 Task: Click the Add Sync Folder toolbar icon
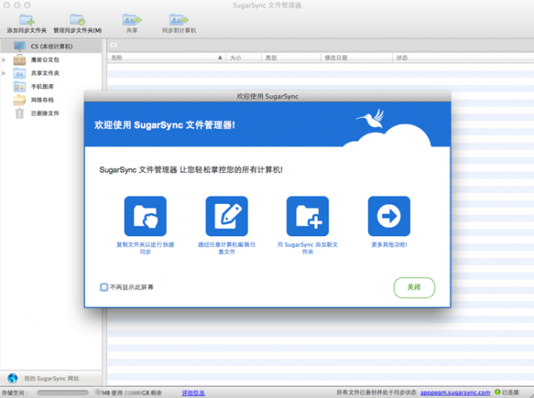pyautogui.click(x=26, y=19)
